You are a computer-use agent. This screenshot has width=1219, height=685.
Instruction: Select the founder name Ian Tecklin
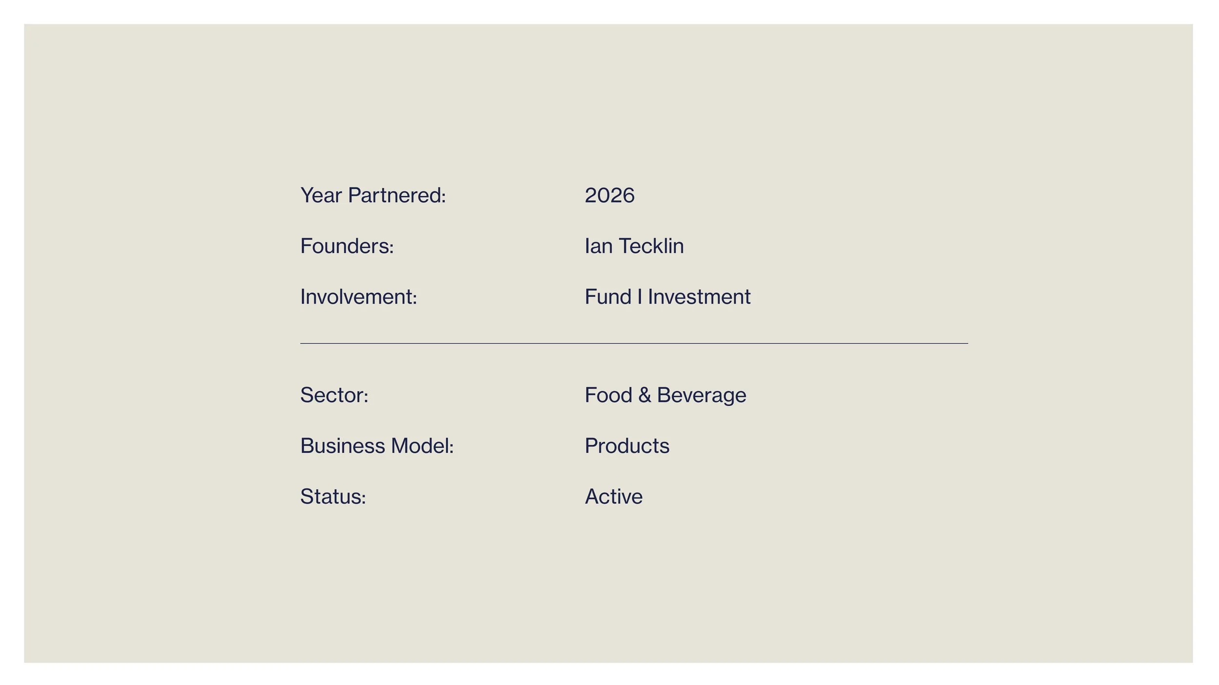click(634, 246)
